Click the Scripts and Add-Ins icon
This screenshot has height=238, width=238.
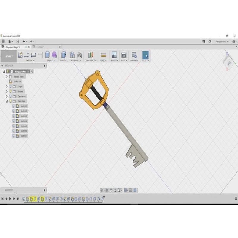[x=134, y=55]
